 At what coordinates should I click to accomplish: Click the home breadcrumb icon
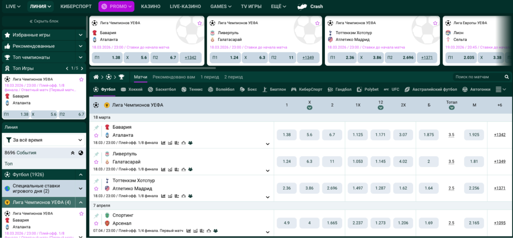[96, 77]
